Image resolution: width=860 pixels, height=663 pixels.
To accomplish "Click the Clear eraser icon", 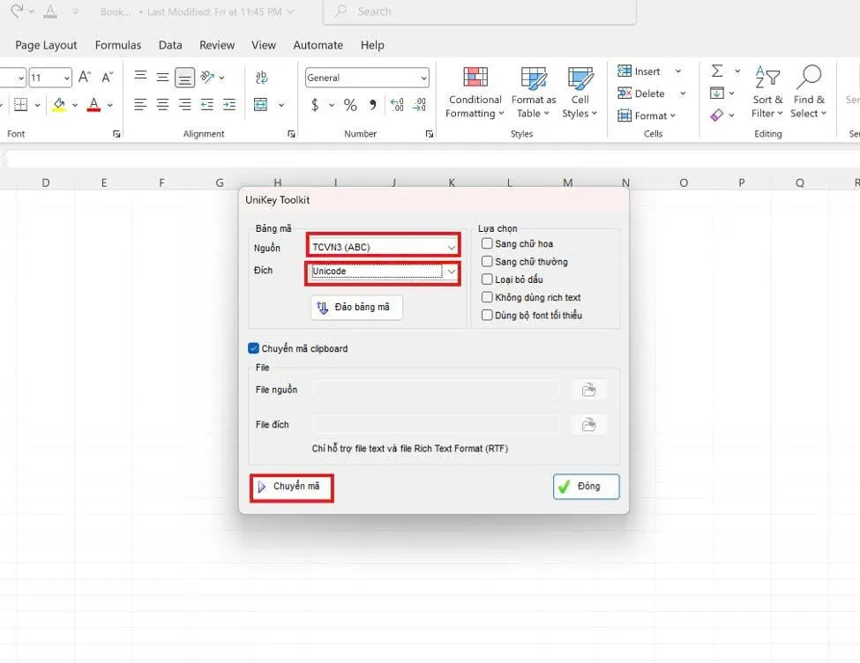I will pyautogui.click(x=717, y=115).
